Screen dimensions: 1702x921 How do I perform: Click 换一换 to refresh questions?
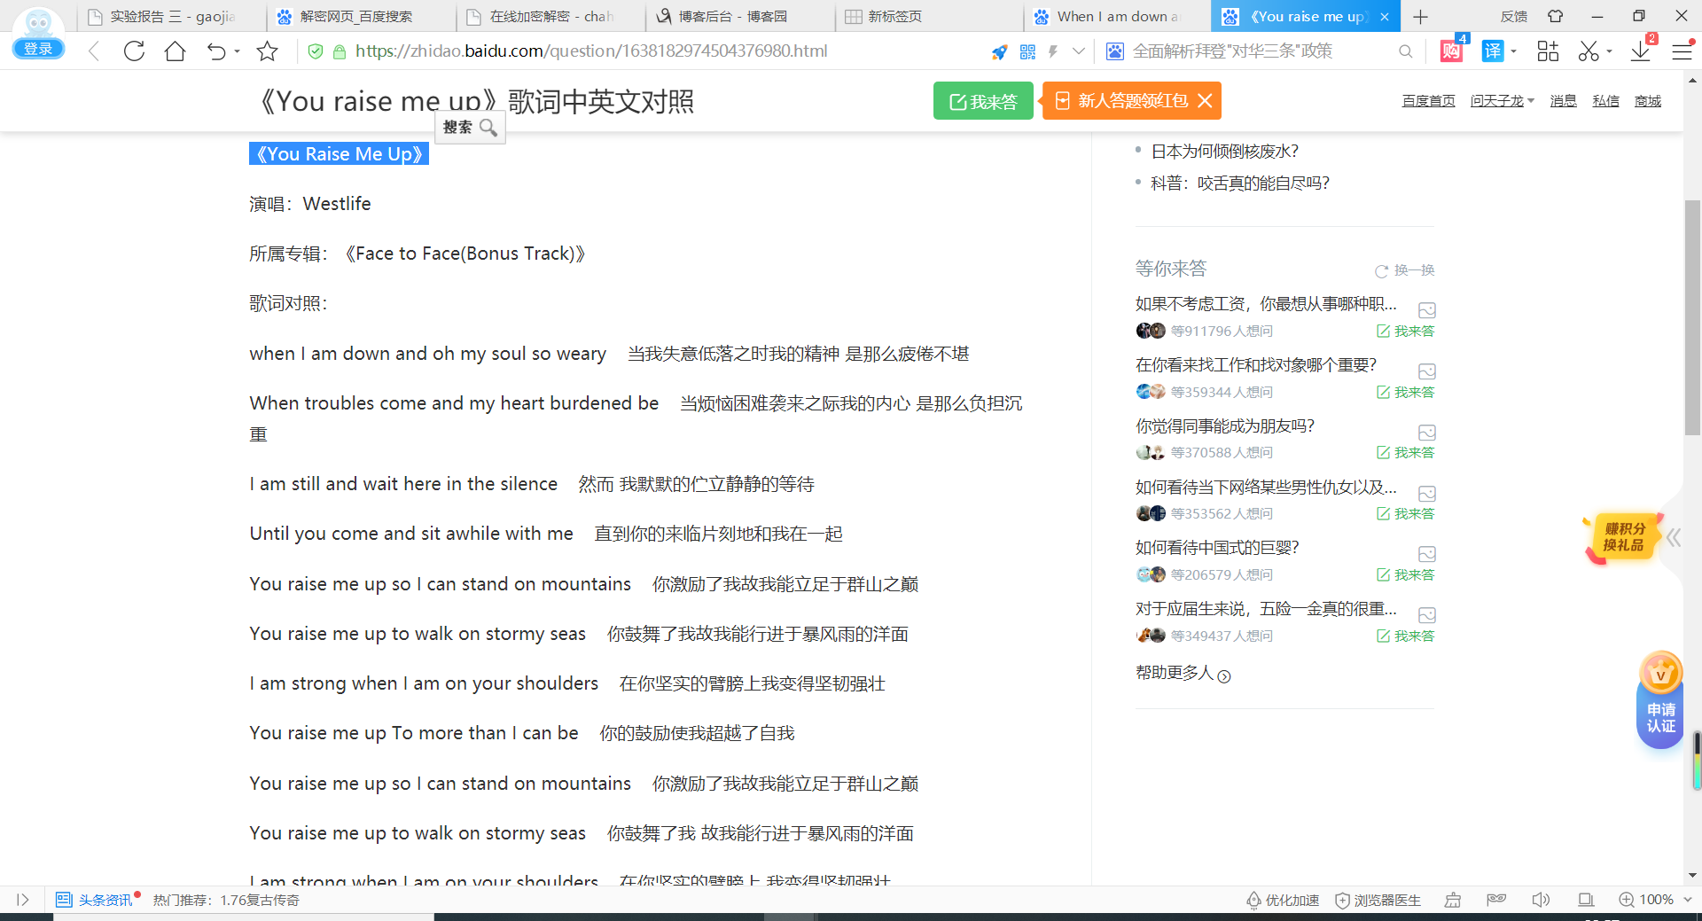point(1405,270)
